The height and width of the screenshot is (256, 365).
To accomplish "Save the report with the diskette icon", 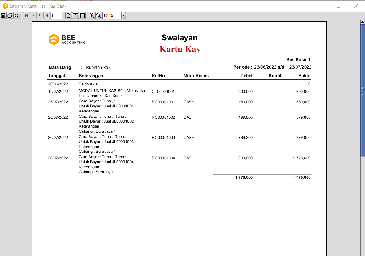I will pos(3,15).
